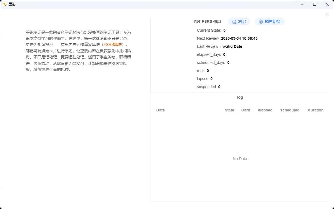Image resolution: width=334 pixels, height=209 pixels.
Task: Click the Current State label
Action: click(x=209, y=30)
